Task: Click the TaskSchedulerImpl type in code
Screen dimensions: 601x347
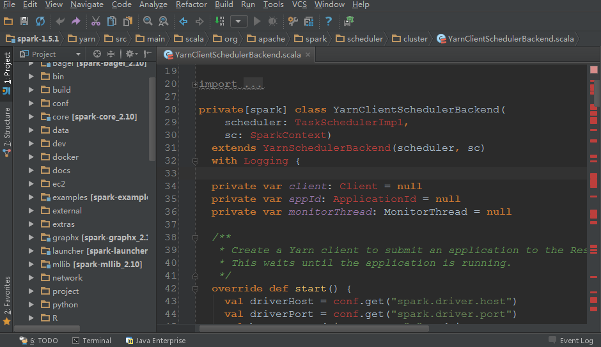Action: click(348, 123)
